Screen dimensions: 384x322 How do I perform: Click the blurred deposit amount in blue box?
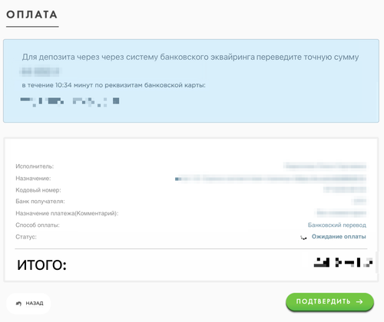pos(40,71)
